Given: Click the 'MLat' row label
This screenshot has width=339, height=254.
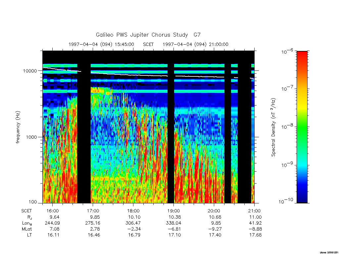Looking at the screenshot, I should (x=27, y=229).
